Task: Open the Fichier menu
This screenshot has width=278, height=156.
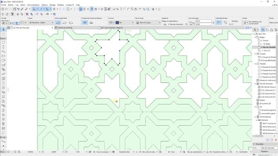Action: coord(3,5)
